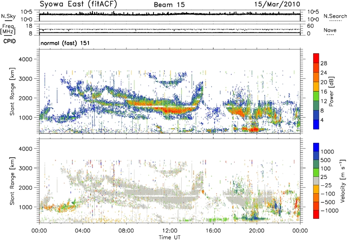Click the date '15/Mar/2010'
The height and width of the screenshot is (240, 347).
[x=277, y=4]
